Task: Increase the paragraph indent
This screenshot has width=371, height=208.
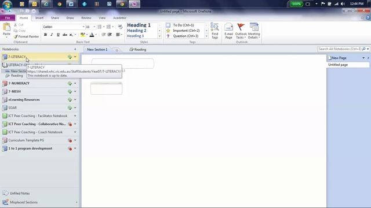Action: pos(110,35)
